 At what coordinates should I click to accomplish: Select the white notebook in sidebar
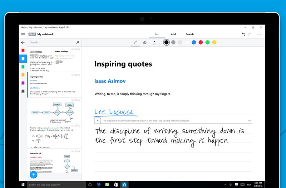(23, 58)
